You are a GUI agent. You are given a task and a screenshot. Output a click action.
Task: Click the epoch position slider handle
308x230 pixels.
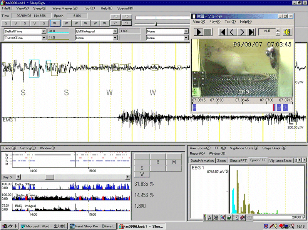coord(156,23)
